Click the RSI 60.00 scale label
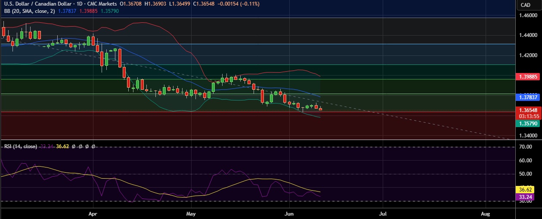 [525, 161]
